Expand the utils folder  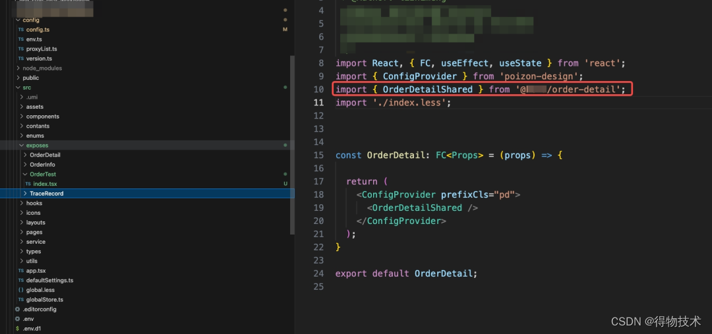(22, 261)
